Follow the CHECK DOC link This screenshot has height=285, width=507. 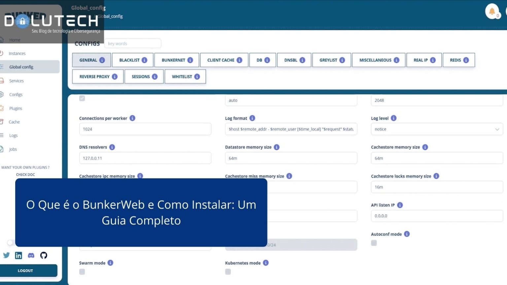(25, 174)
